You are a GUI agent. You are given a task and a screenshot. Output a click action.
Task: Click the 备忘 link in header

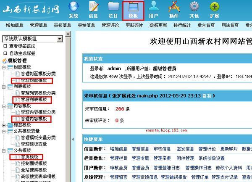coord(207,96)
